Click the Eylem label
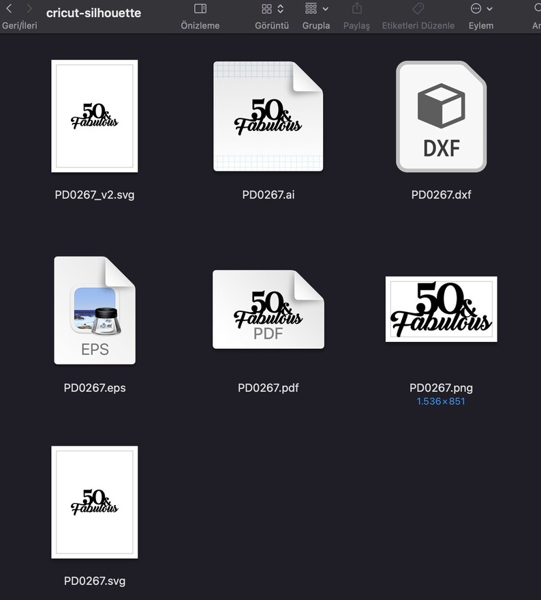 coord(481,26)
